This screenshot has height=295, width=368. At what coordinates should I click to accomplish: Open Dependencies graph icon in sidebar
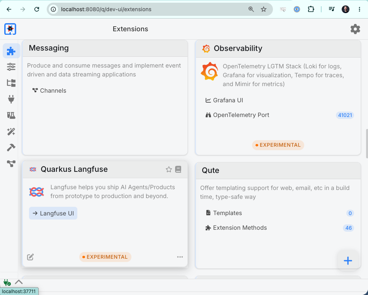11,163
